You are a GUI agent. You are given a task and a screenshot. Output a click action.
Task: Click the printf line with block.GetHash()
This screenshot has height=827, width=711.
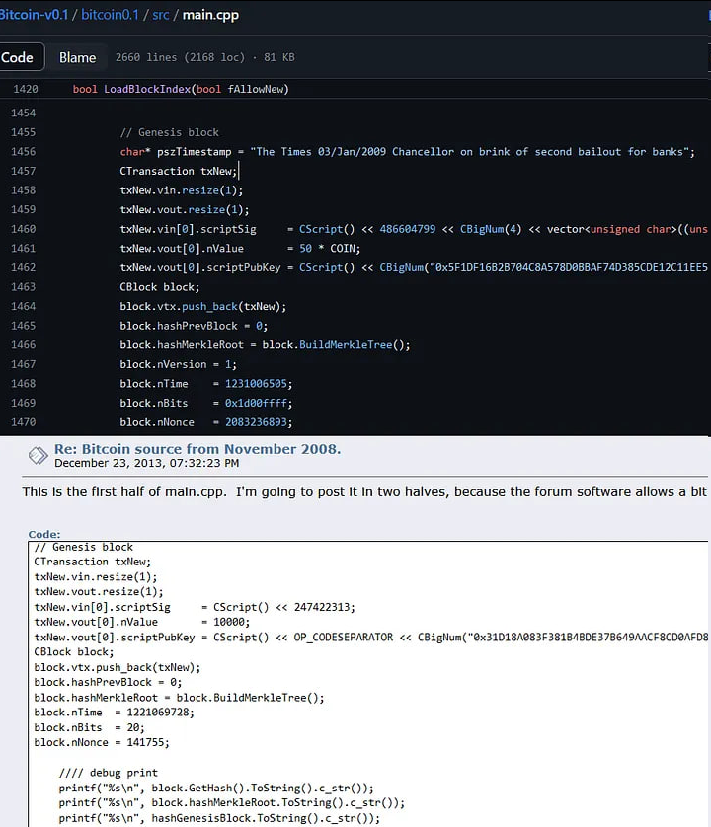pos(216,788)
